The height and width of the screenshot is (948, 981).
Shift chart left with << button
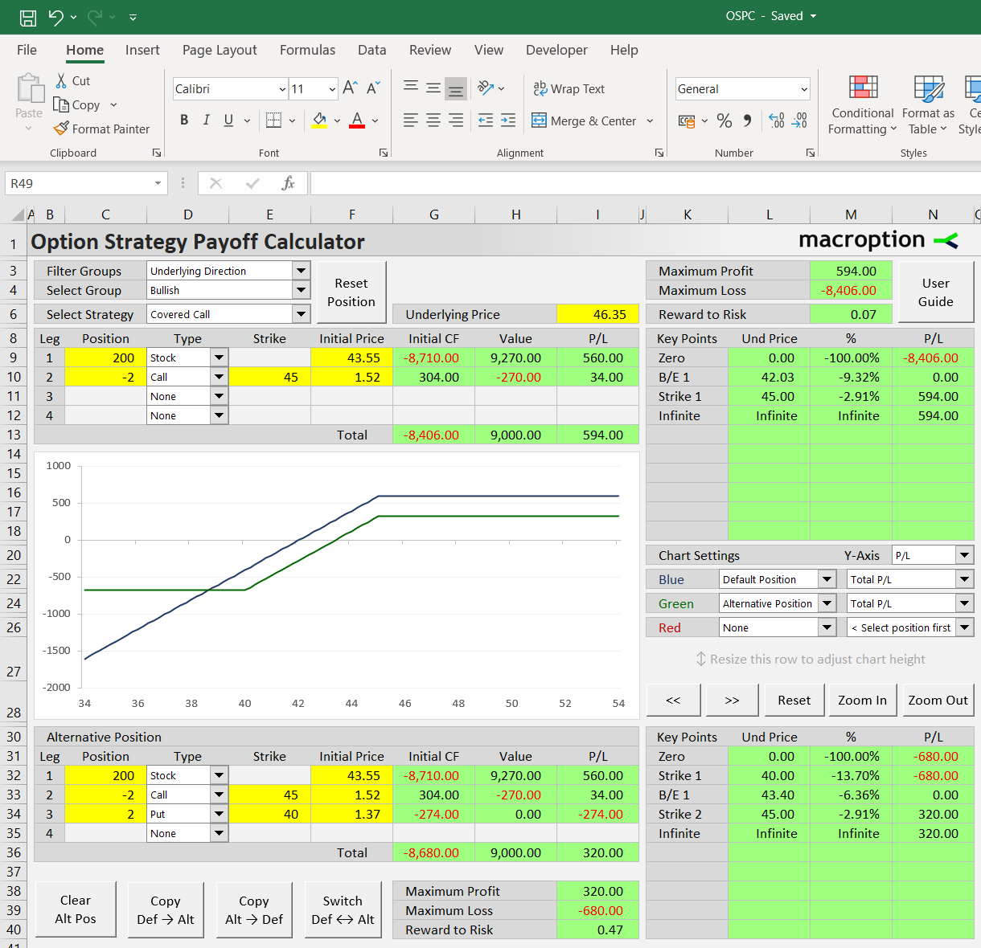[x=673, y=700]
